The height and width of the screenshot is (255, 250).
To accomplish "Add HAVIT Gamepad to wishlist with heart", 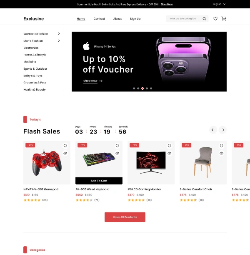I will (65, 146).
